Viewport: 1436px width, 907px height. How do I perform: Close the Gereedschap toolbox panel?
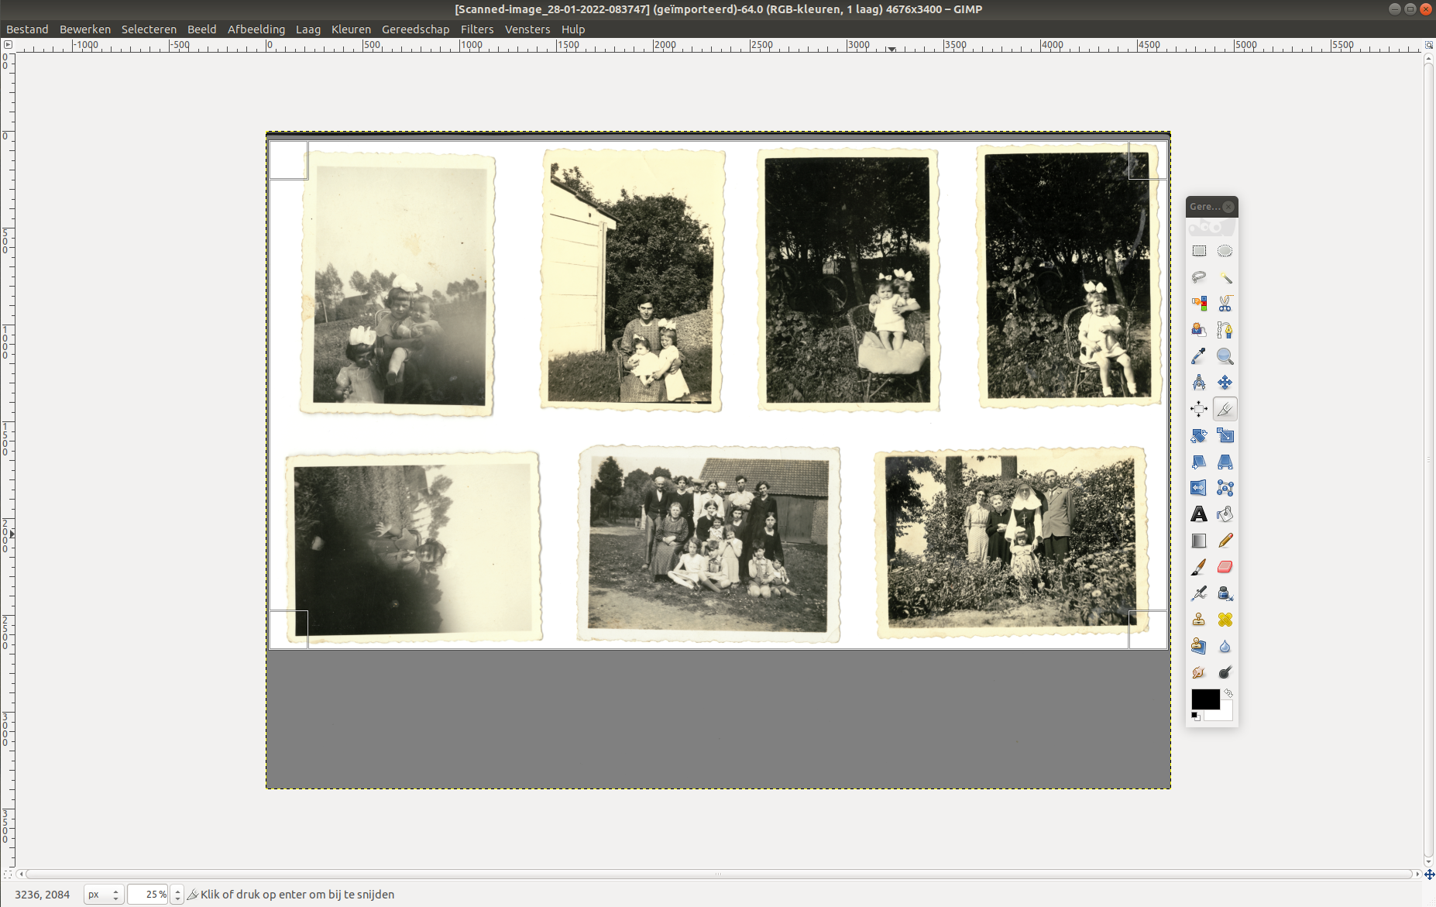click(1228, 207)
